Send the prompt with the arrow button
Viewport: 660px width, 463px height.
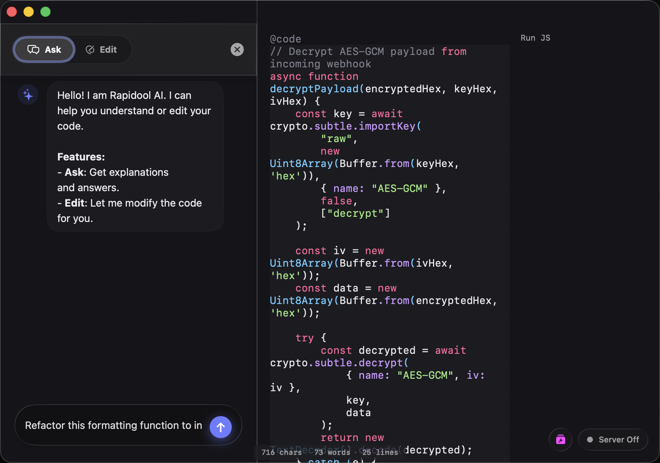tap(221, 427)
